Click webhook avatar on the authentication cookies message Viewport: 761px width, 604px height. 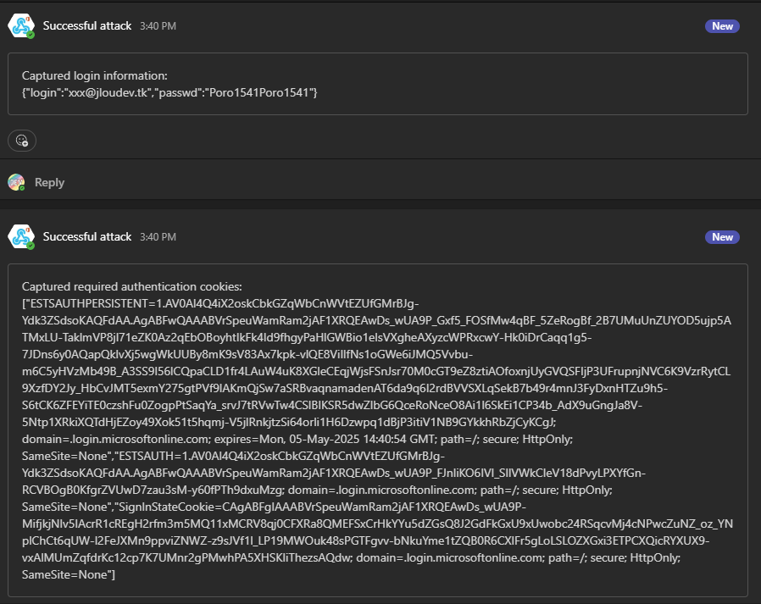coord(21,236)
